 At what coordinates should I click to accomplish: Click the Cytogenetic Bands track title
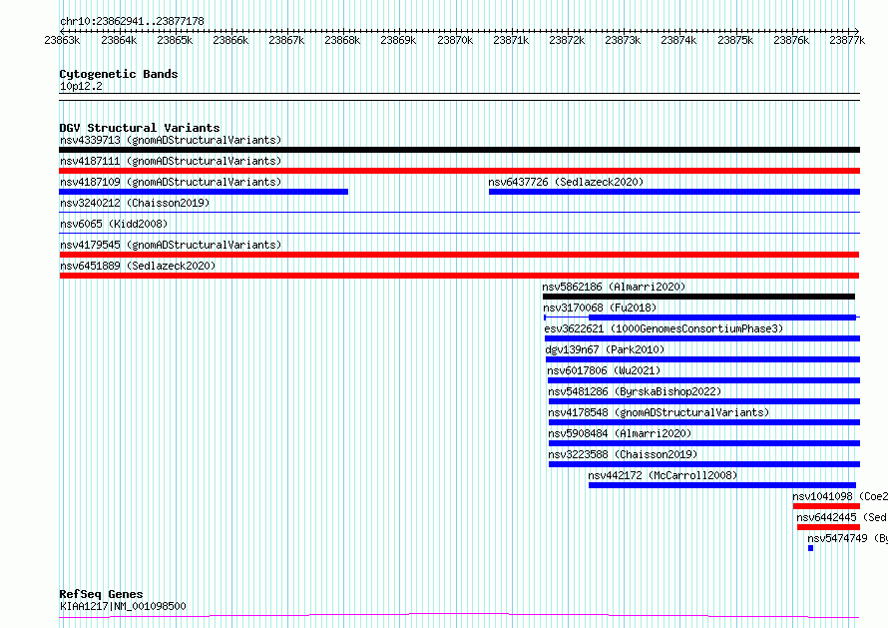click(x=119, y=74)
